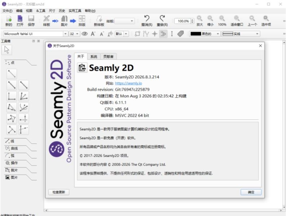Increase font size with larger A icon
Viewport: 286px width, 216px height.
click(93, 34)
